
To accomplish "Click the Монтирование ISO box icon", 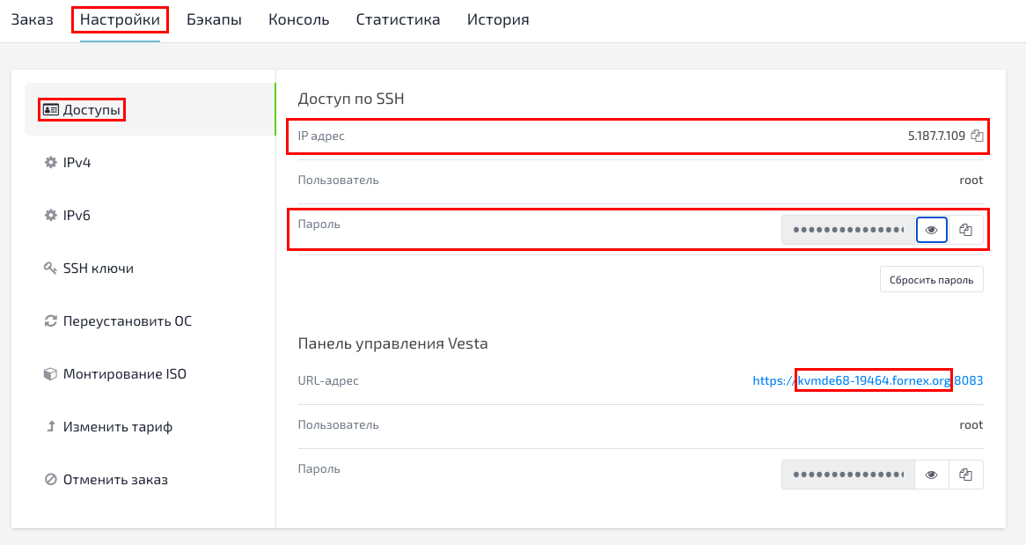I will [x=50, y=374].
